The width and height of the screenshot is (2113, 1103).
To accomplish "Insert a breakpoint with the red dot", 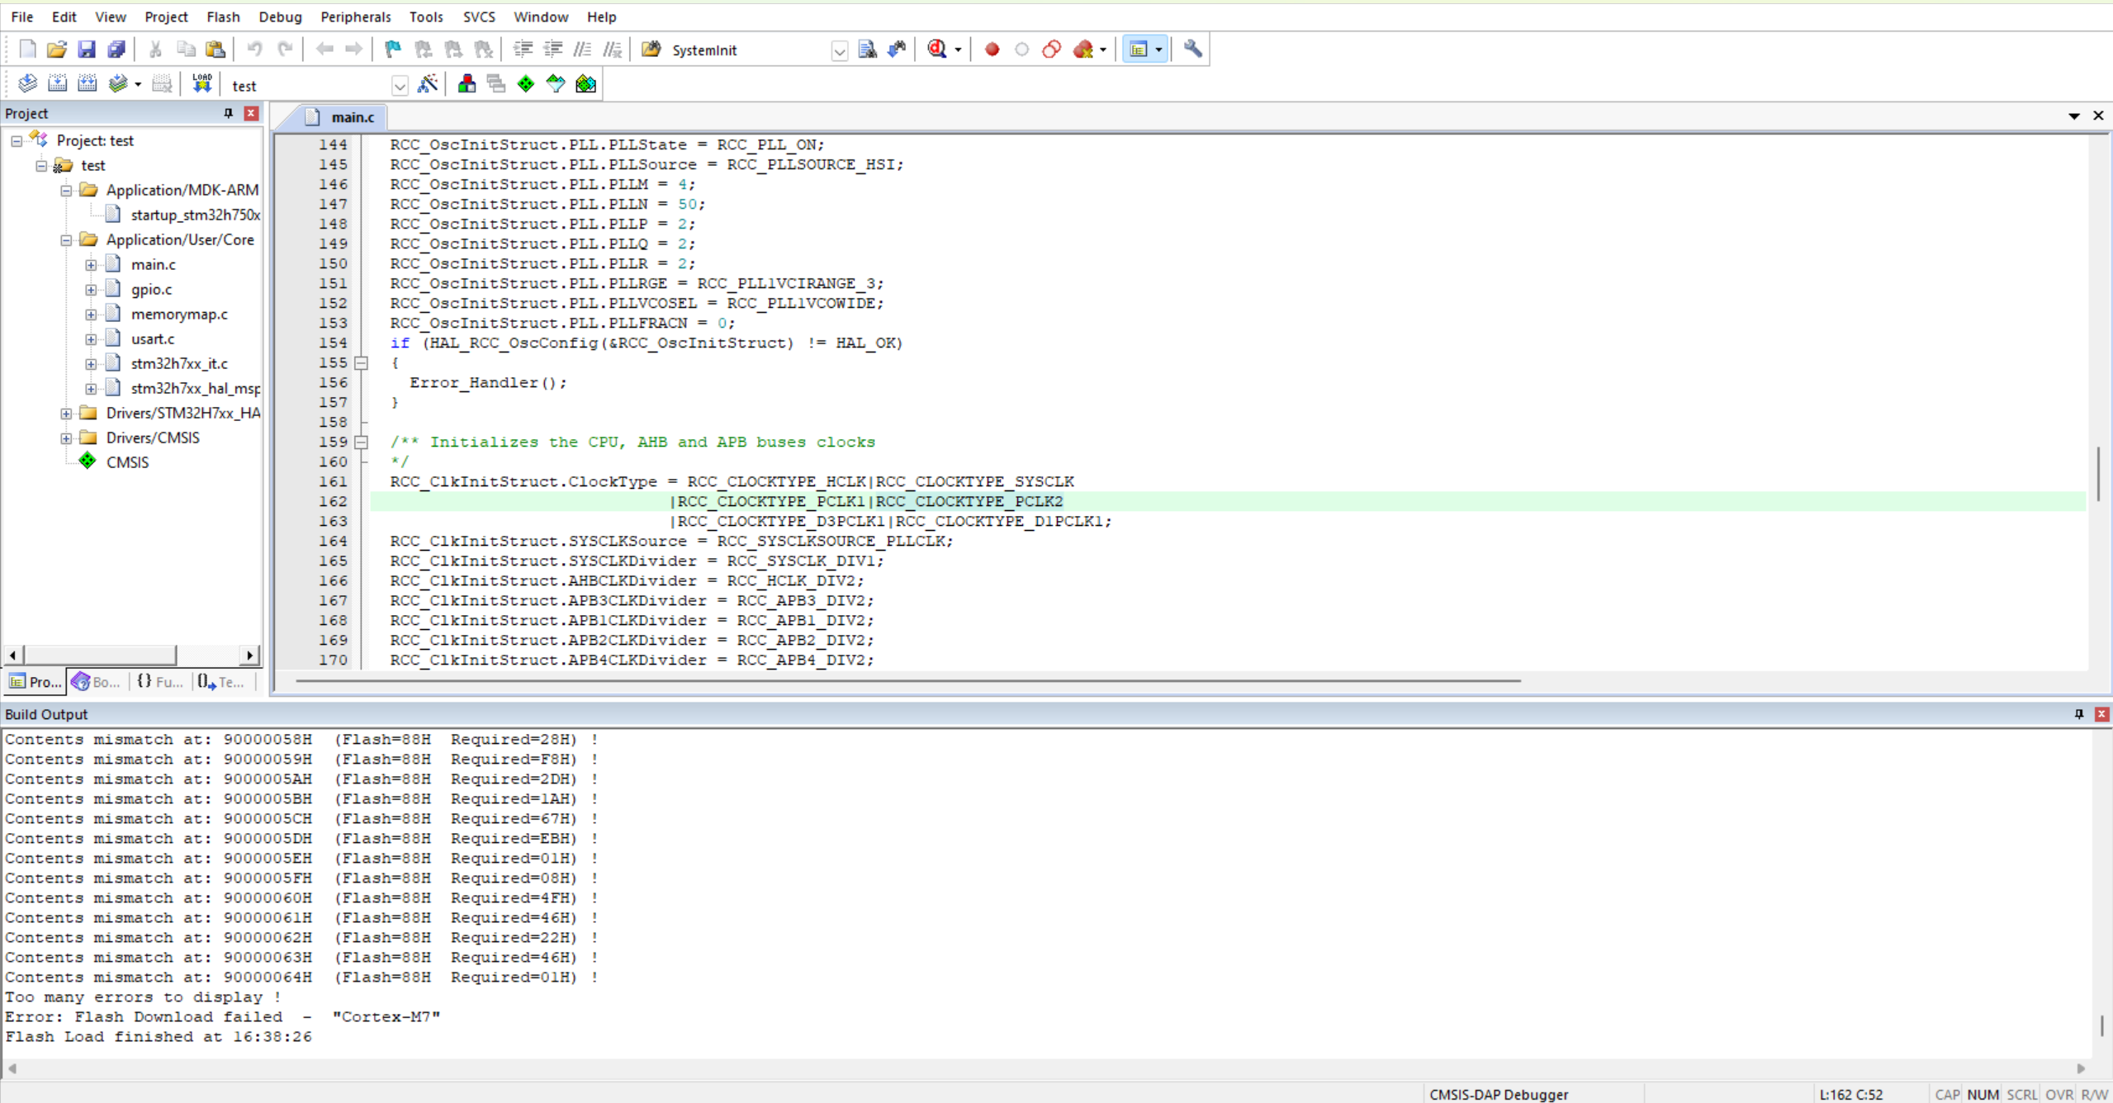I will (992, 50).
